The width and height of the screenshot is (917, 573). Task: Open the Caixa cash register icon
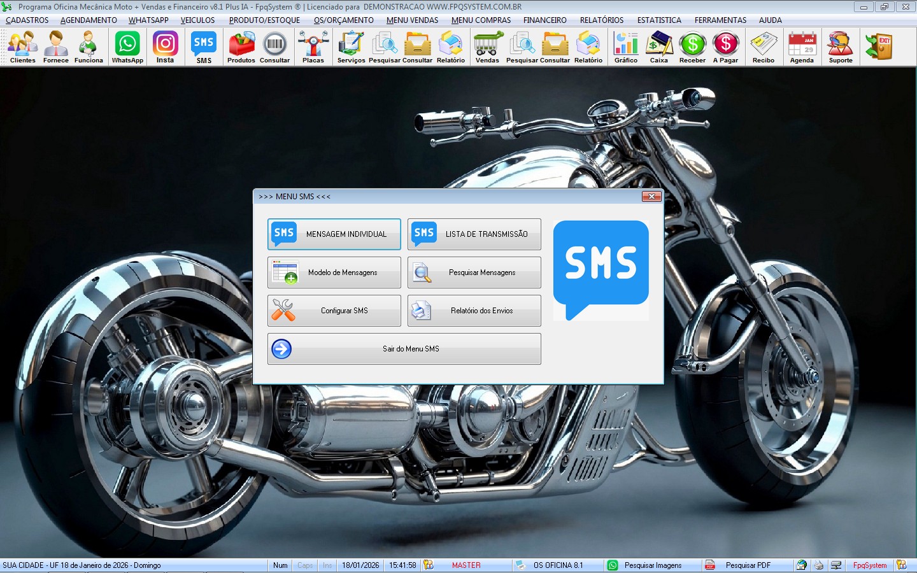[658, 47]
